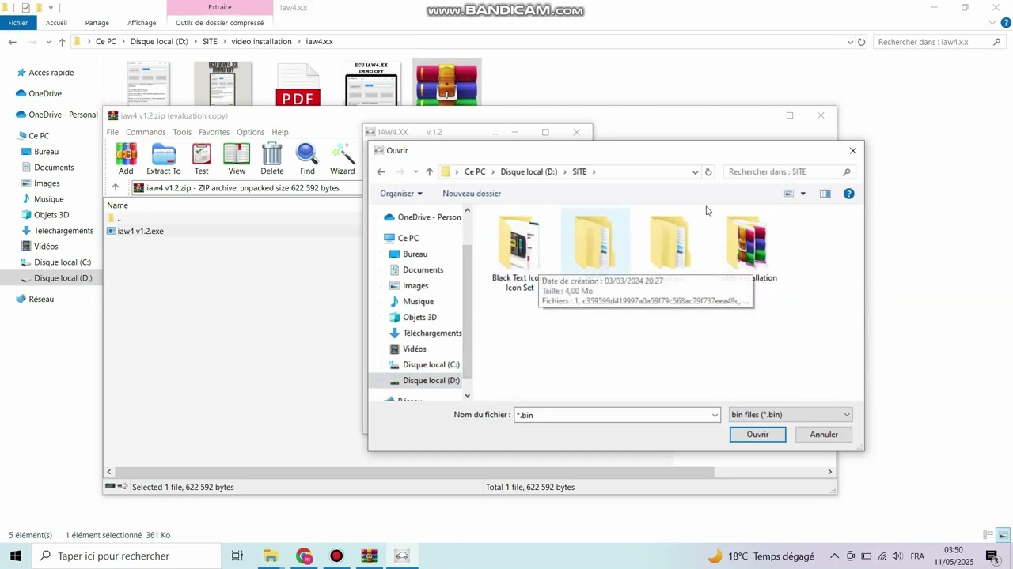Open Explorer Partage tab
This screenshot has height=569, width=1013.
pos(97,23)
